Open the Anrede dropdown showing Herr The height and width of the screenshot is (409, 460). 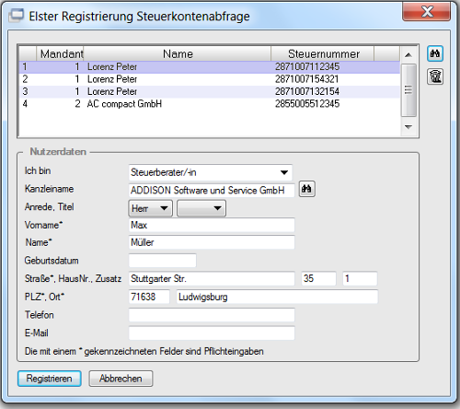(150, 208)
